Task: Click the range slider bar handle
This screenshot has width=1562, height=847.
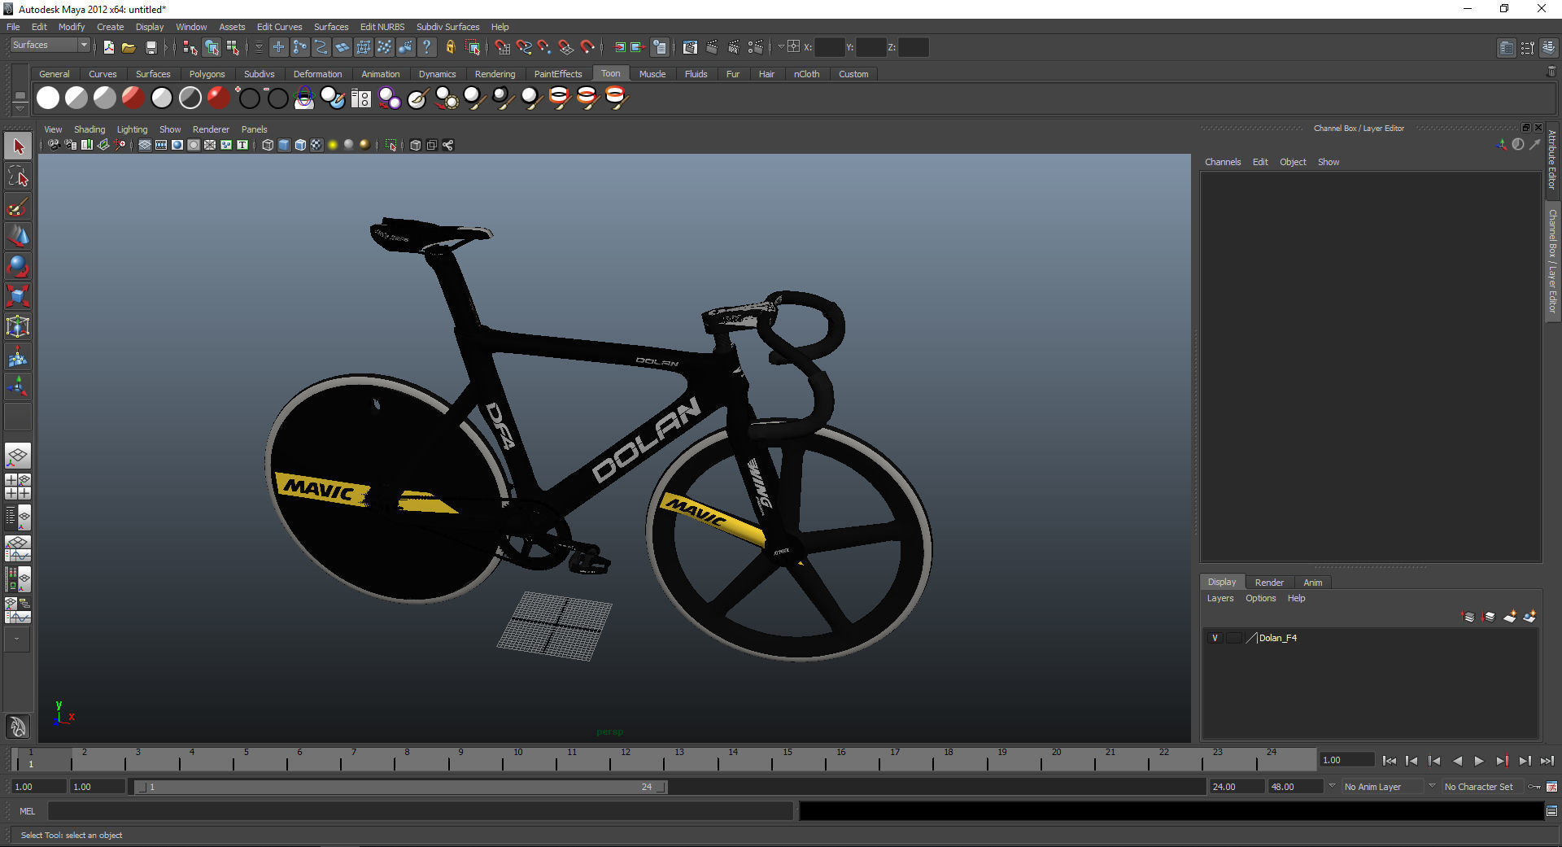Action: [402, 787]
